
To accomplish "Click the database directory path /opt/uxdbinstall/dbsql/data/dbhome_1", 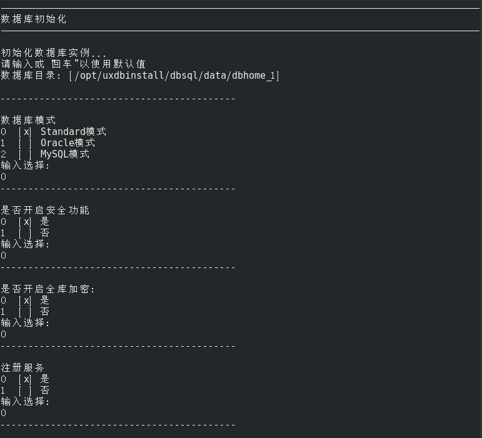I will pyautogui.click(x=174, y=76).
